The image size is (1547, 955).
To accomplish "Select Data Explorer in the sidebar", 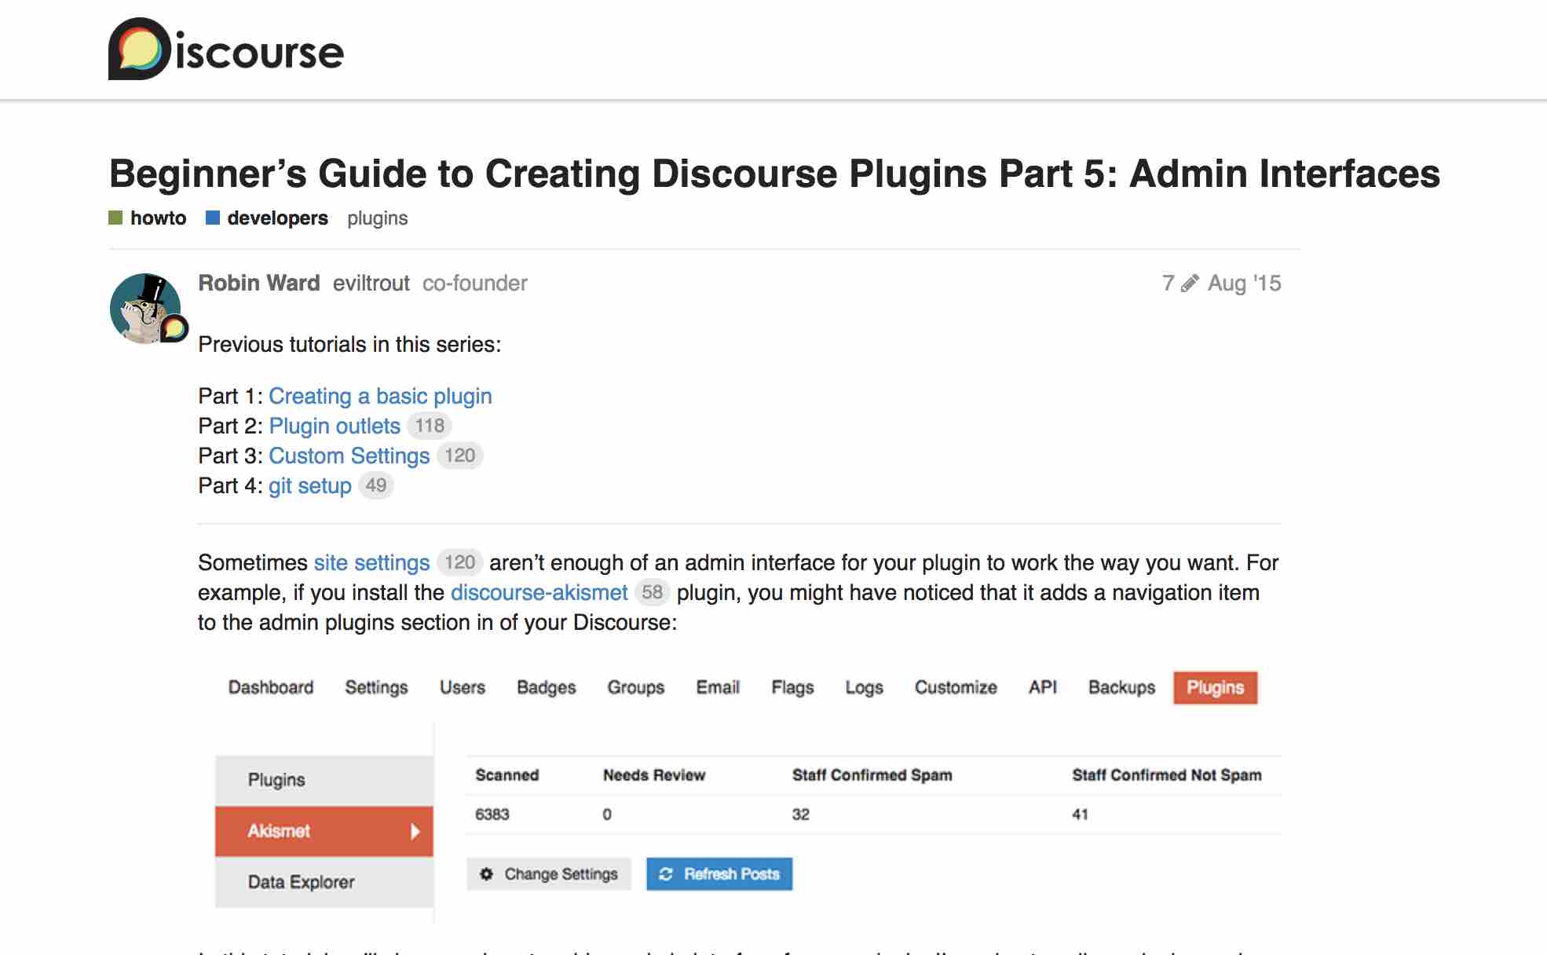I will [301, 882].
